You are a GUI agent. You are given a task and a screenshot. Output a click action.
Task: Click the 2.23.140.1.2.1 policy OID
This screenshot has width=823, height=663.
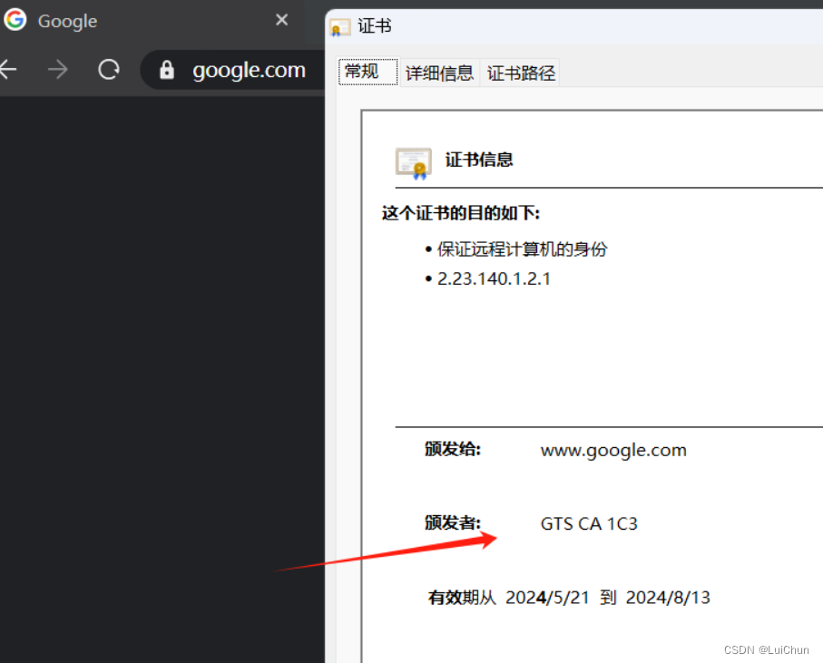494,279
